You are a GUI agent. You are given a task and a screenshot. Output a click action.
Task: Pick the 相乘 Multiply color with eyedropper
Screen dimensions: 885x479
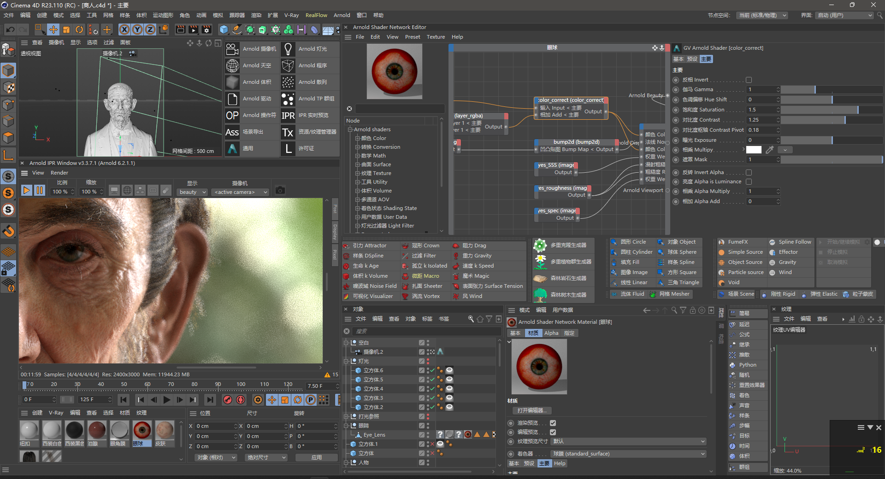(769, 150)
